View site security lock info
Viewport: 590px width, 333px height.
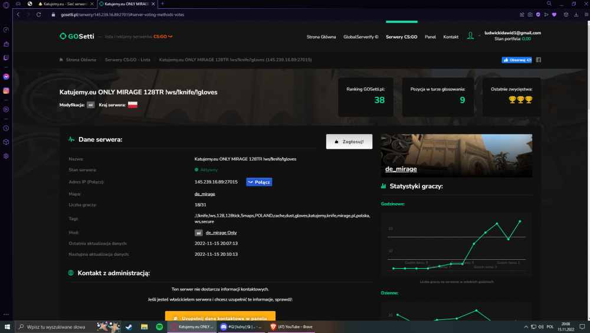pos(53,15)
